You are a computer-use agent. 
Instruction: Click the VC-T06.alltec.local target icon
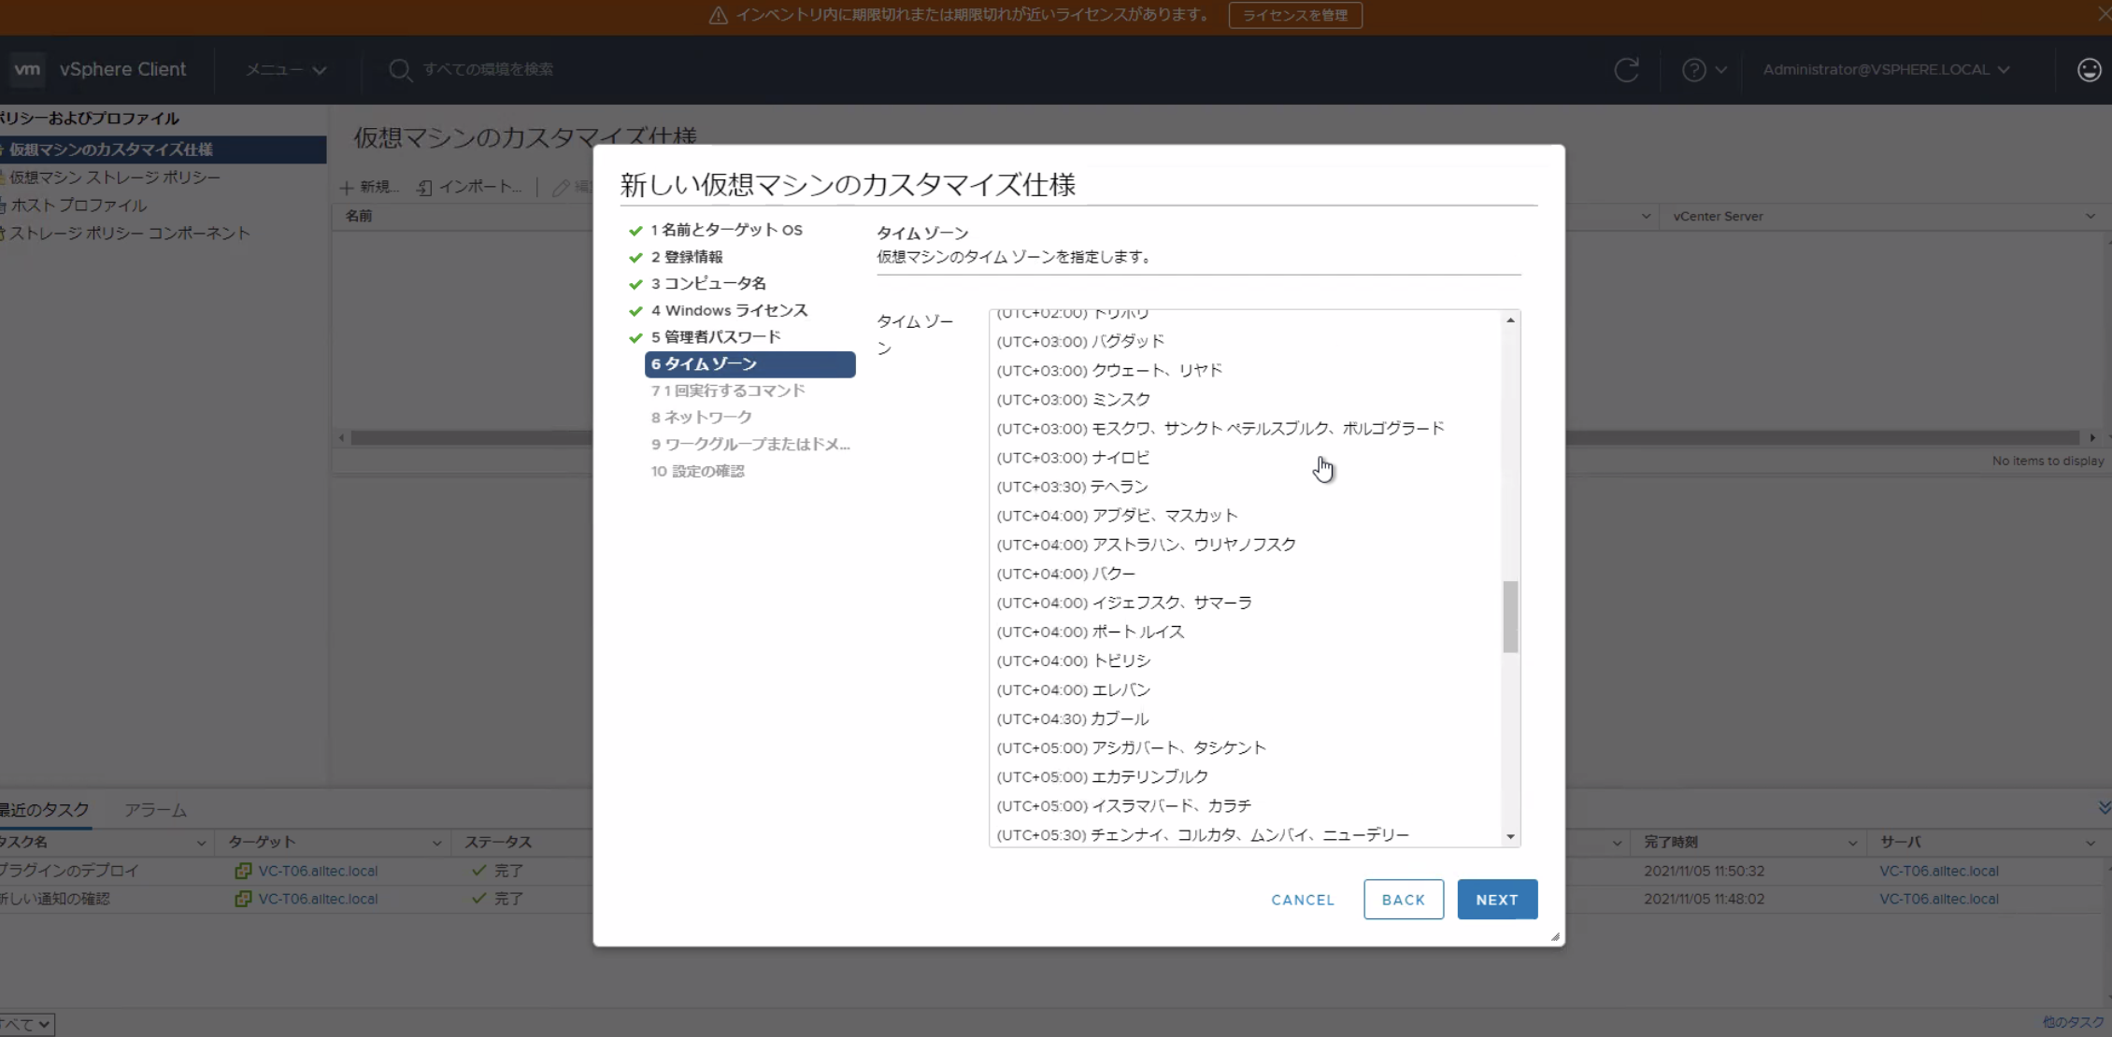pyautogui.click(x=242, y=871)
